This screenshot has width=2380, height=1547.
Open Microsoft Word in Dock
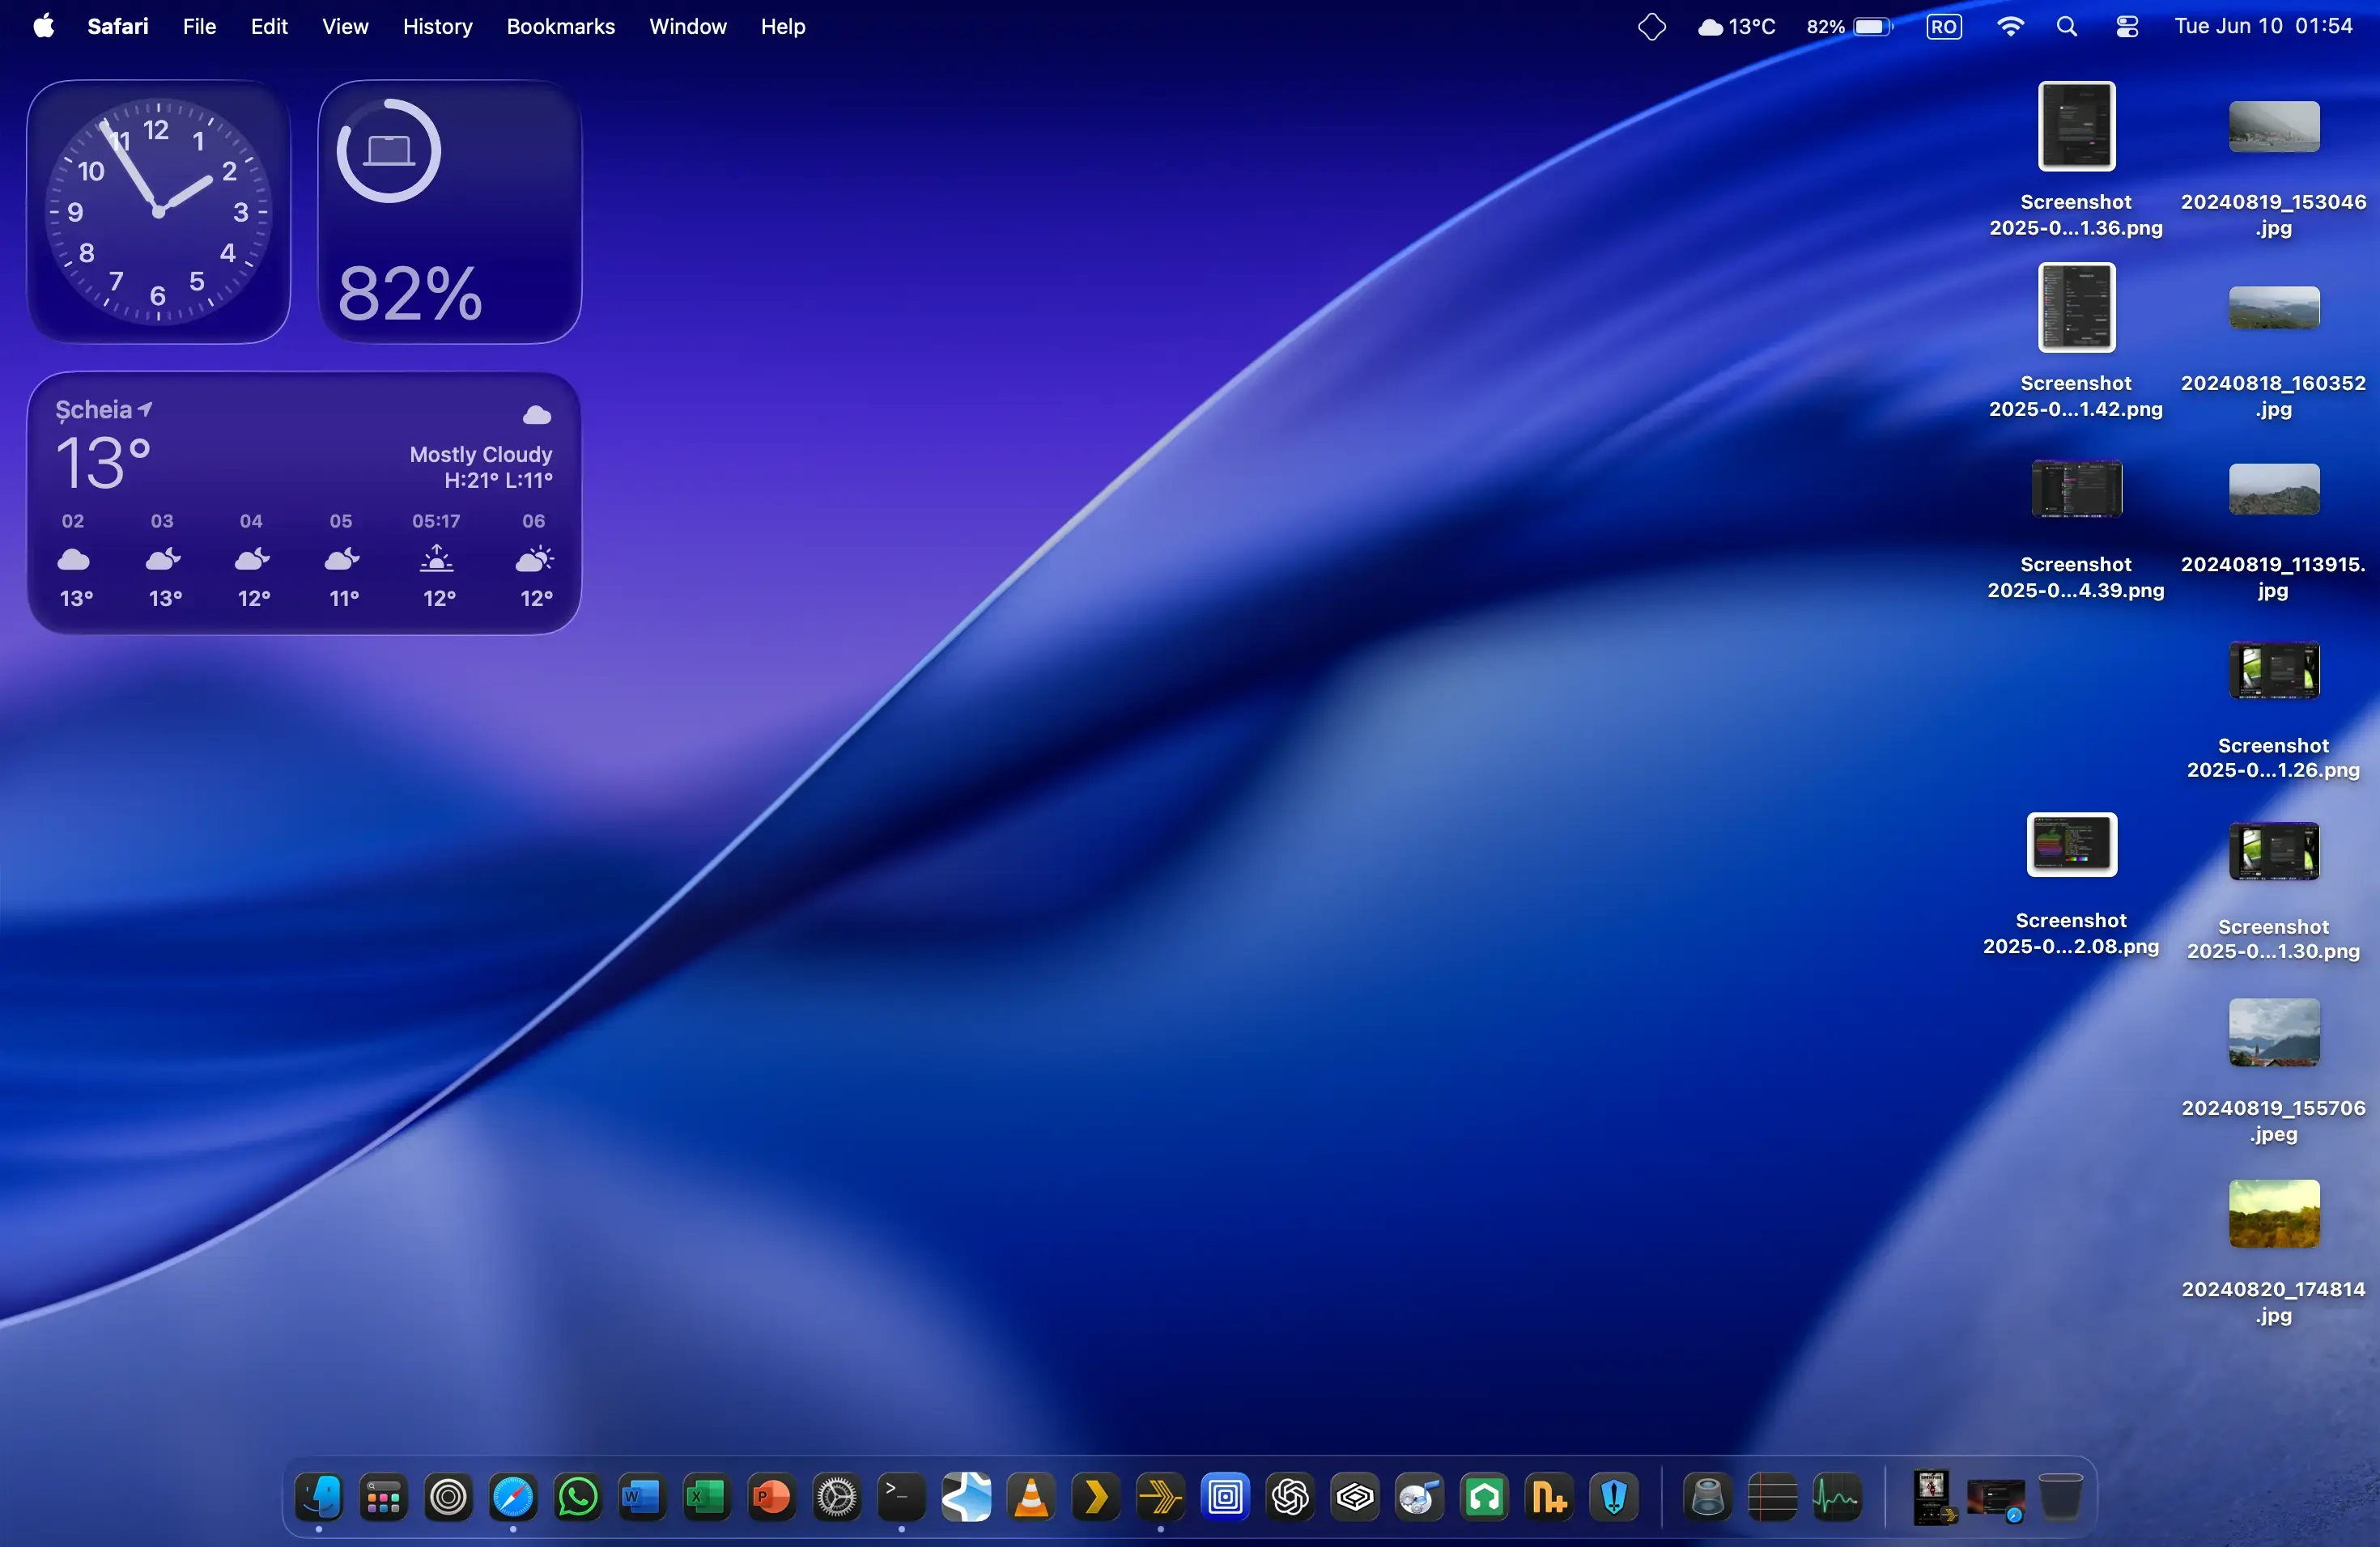click(x=642, y=1496)
